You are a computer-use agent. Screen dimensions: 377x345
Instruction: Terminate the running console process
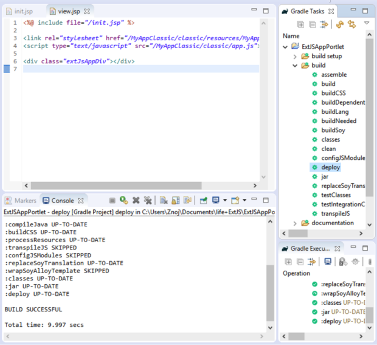click(112, 200)
